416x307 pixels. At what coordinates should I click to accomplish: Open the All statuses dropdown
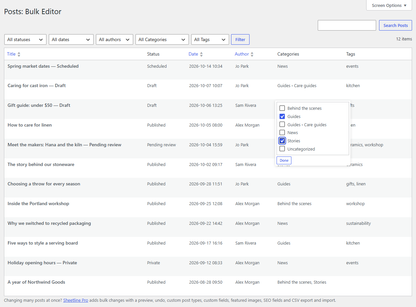[x=25, y=39]
